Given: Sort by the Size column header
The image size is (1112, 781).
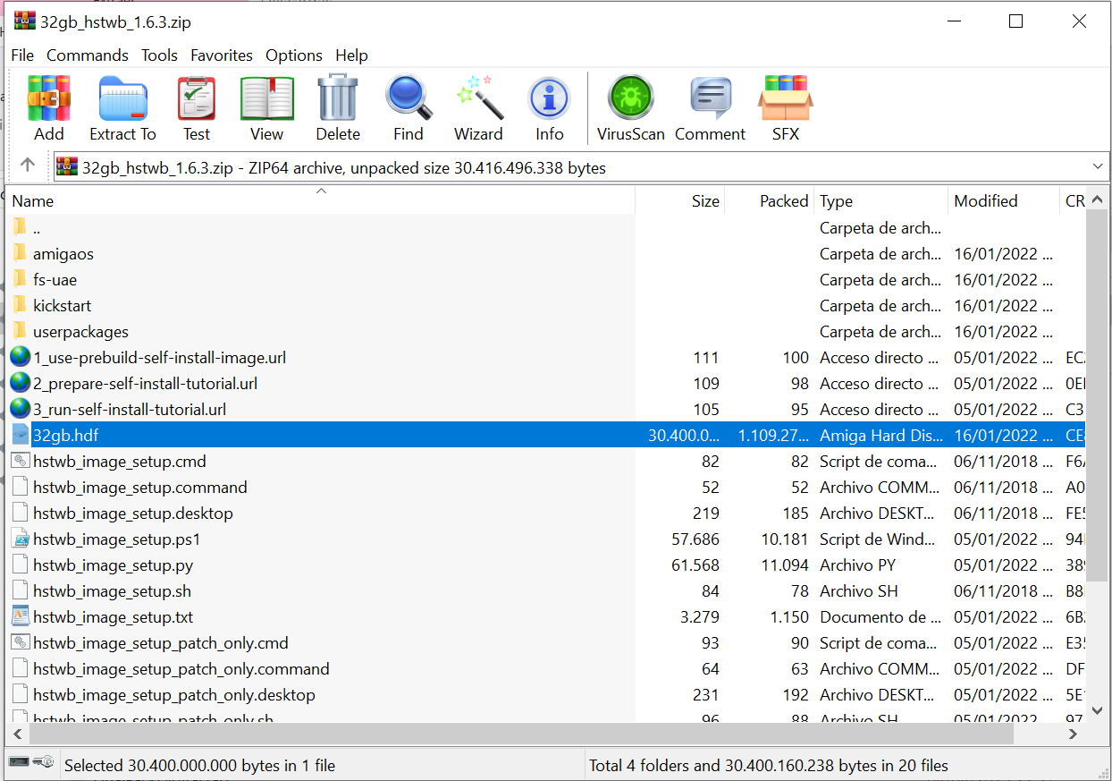Looking at the screenshot, I should pos(680,201).
